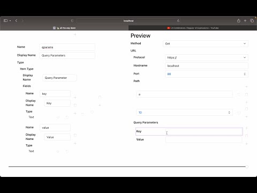Toggle the Safari sidebar button
257x193 pixels.
(5, 21)
